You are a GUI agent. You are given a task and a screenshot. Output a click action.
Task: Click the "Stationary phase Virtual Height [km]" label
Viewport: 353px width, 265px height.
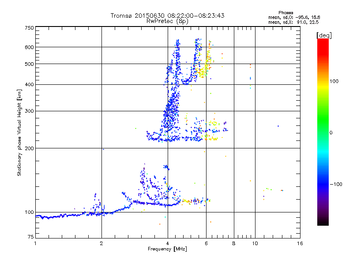19,132
